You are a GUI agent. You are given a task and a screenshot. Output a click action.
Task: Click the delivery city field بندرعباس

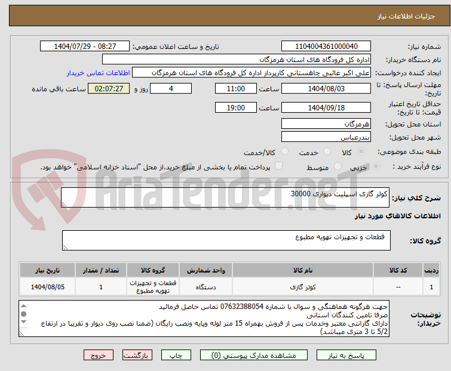[x=326, y=137]
